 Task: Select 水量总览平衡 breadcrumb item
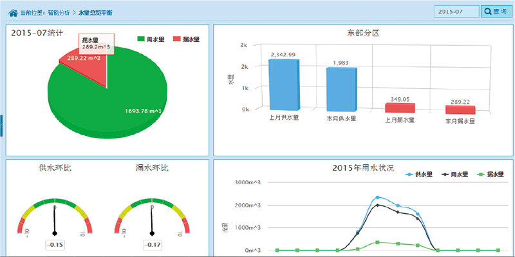point(95,13)
